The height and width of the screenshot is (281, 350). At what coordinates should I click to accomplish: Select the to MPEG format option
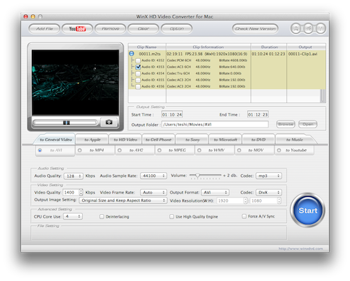pos(159,150)
